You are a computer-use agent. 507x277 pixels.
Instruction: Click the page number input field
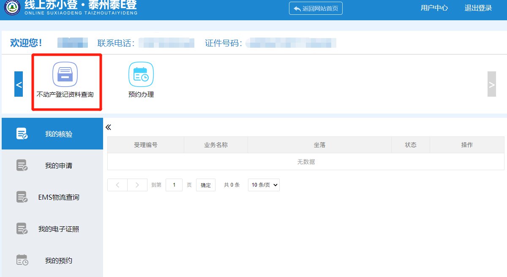coord(174,185)
